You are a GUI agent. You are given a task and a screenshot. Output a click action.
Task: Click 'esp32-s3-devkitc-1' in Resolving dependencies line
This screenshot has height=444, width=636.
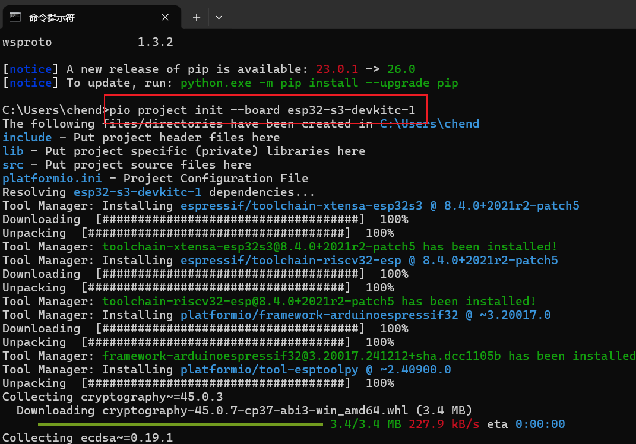point(138,192)
